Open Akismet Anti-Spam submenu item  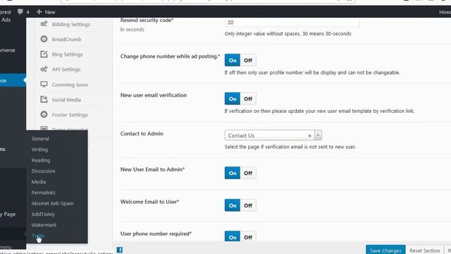[x=52, y=203]
